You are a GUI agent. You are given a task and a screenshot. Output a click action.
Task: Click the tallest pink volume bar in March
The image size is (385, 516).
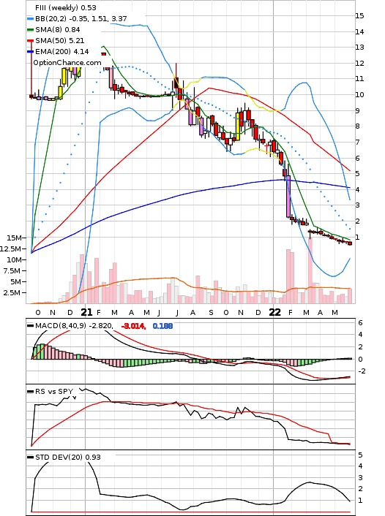310,270
